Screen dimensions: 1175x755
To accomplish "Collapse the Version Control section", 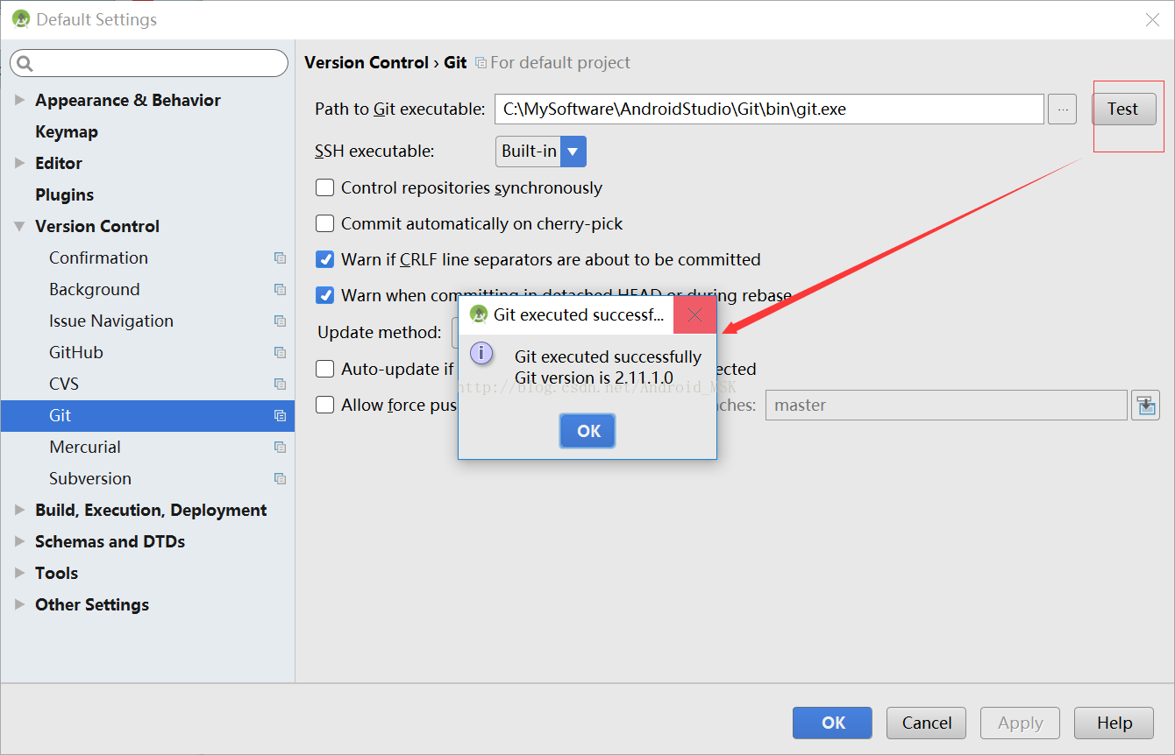I will coord(19,226).
